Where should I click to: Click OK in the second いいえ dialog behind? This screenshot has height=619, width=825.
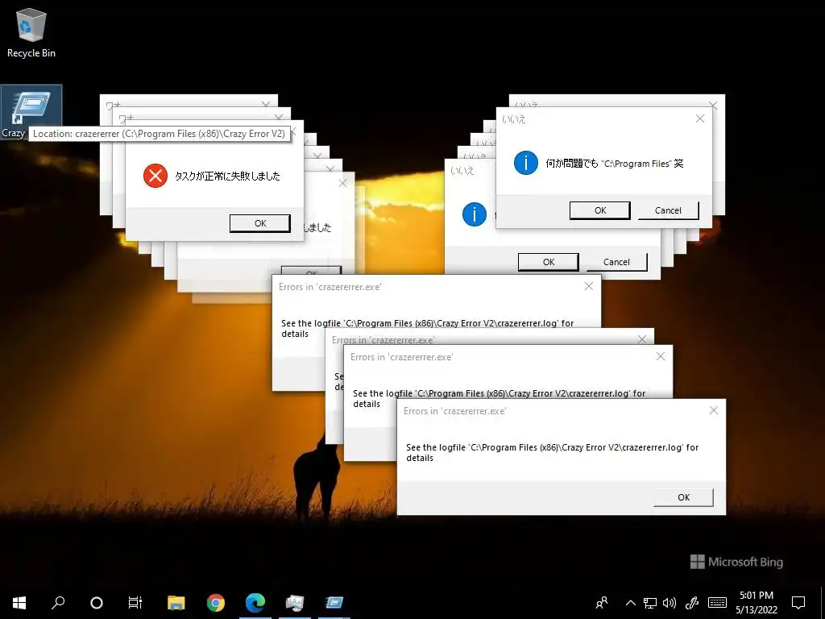(548, 262)
